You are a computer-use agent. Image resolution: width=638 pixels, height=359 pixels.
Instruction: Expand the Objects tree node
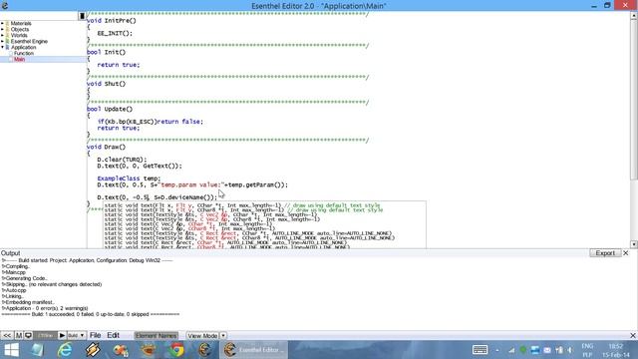pos(2,29)
